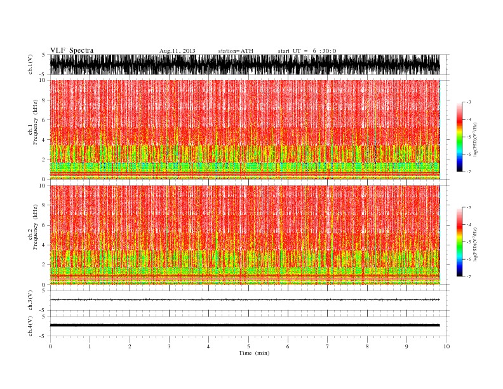Click the "Time (min)" axis label
This screenshot has height=389, width=503.
click(x=254, y=353)
